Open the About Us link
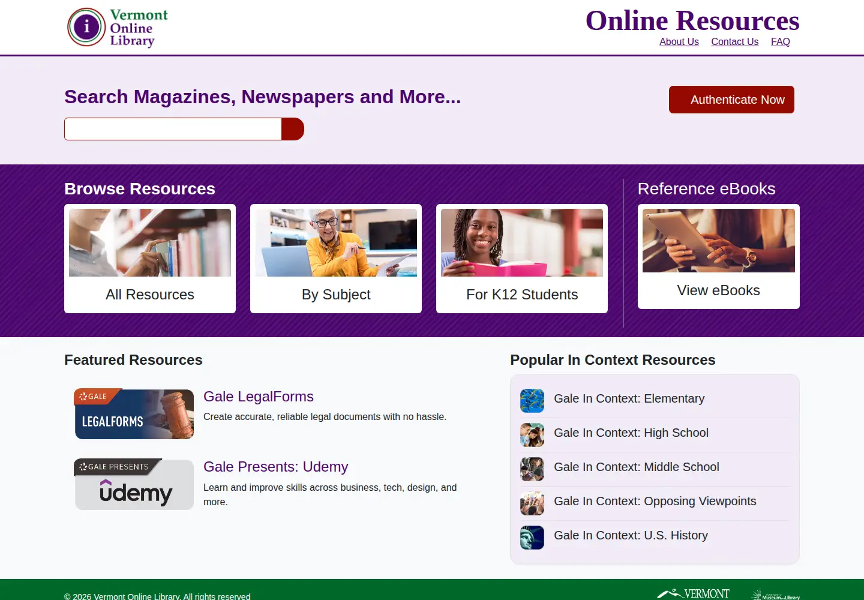Screen dimensions: 864x600 click(679, 41)
